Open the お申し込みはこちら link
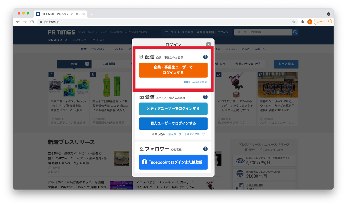The image size is (346, 206). click(x=195, y=82)
